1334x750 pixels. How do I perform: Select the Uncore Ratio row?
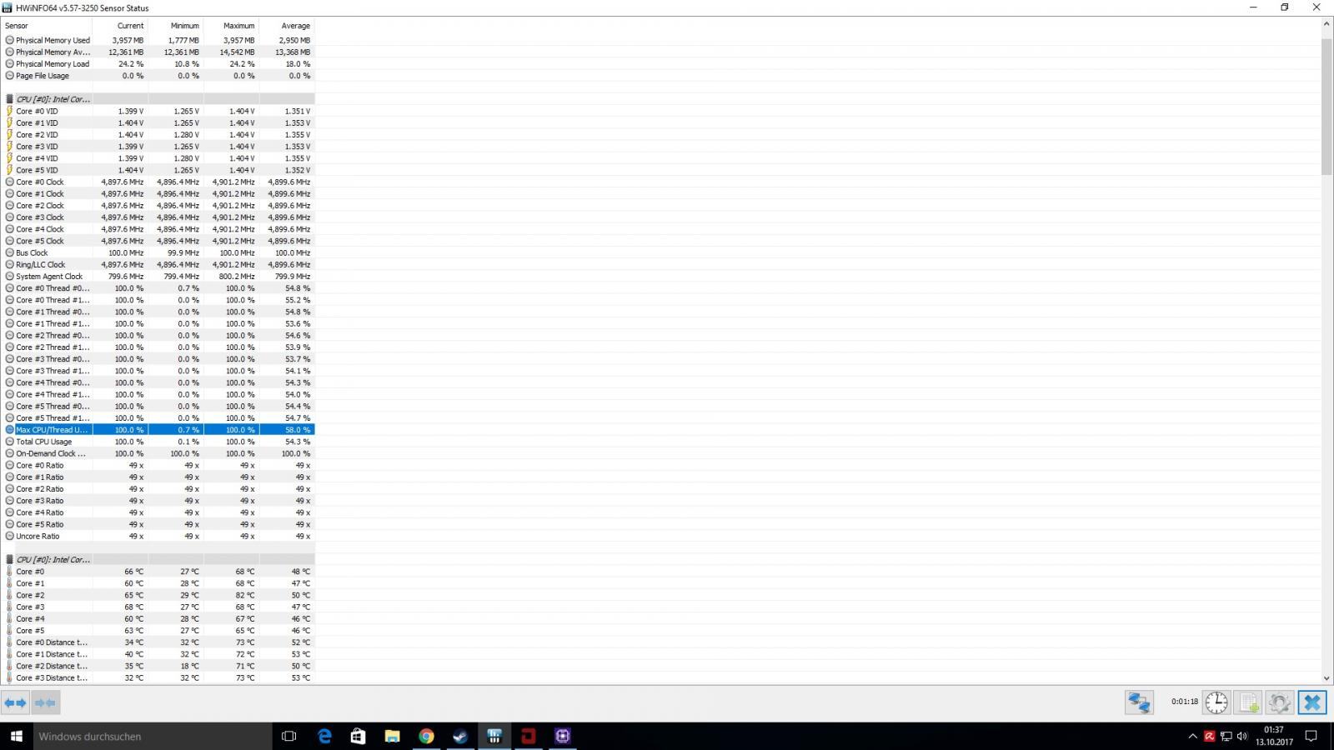(x=158, y=537)
